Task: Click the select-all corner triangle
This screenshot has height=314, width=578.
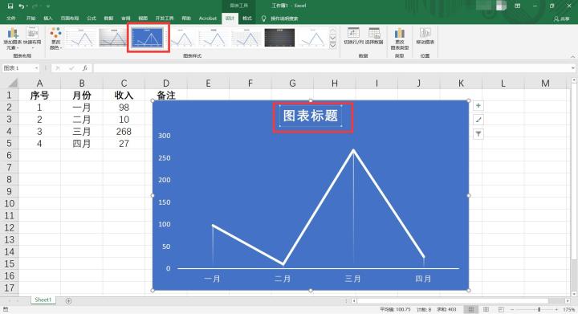Action: point(12,83)
